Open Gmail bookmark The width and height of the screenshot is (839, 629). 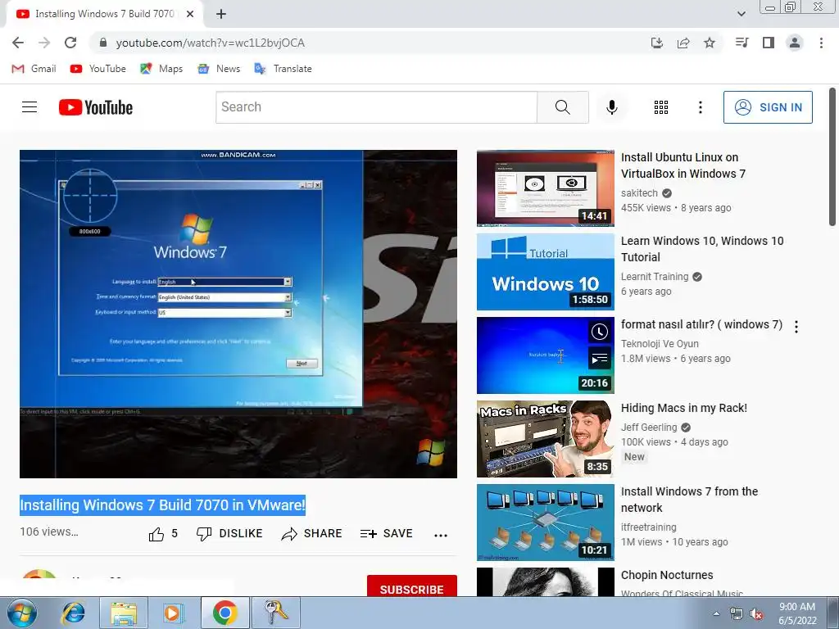click(x=34, y=69)
